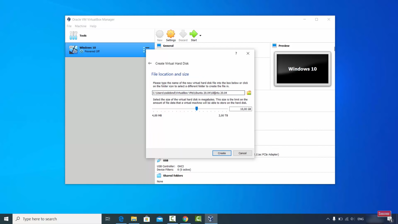Click the Wi-Fi network tray icon
The width and height of the screenshot is (398, 224).
[x=347, y=219]
